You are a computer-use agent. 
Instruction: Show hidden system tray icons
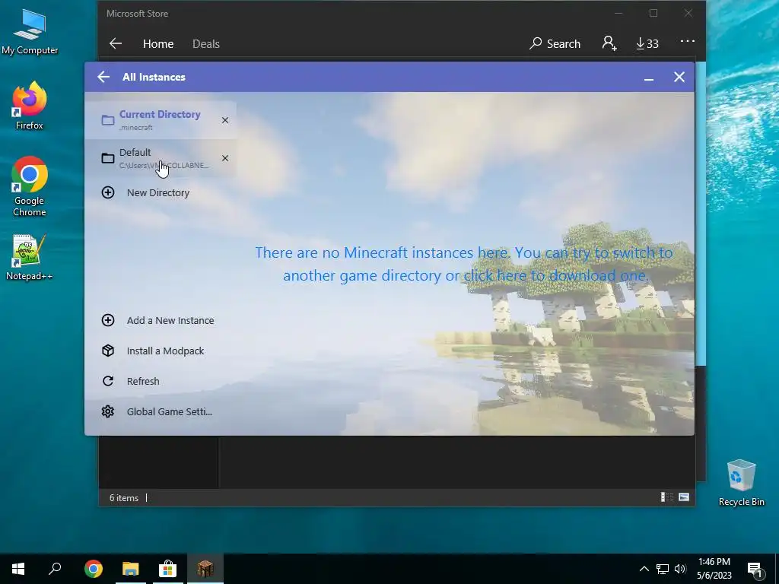[x=644, y=569]
